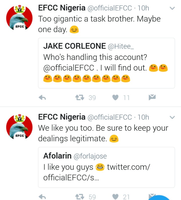Reply to the 'Too gigantic a task' tweet
This screenshot has height=200, width=181.
(x=42, y=98)
